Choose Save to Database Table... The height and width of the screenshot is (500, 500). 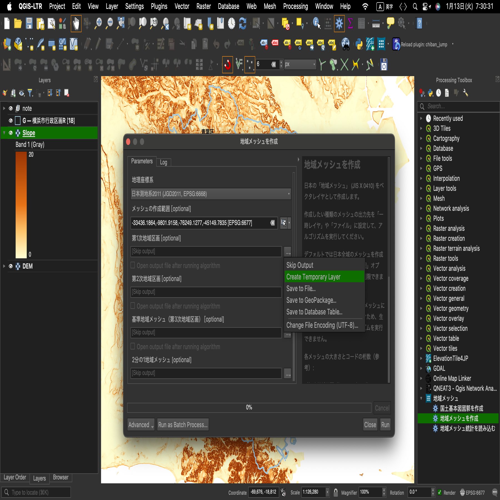tap(324, 312)
